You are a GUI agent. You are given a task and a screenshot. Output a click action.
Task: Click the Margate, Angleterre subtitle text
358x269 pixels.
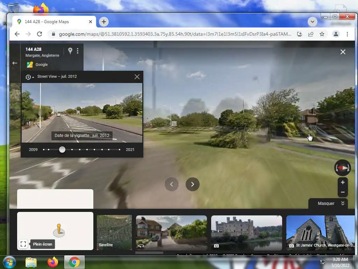coord(42,55)
